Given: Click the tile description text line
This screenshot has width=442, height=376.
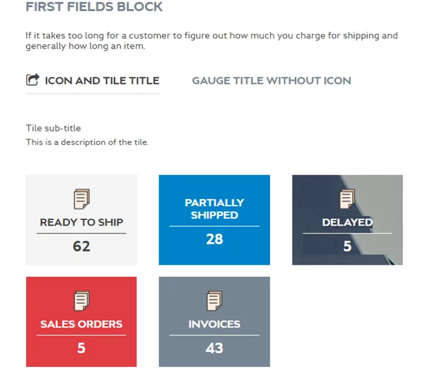Looking at the screenshot, I should point(87,142).
